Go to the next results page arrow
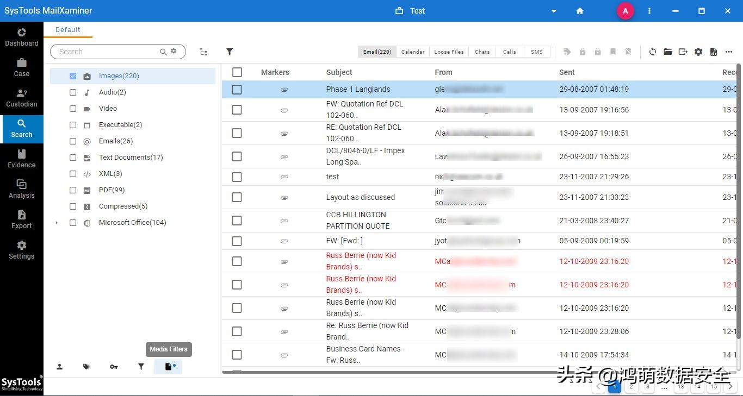Screen dimensions: 743x396 coord(730,387)
